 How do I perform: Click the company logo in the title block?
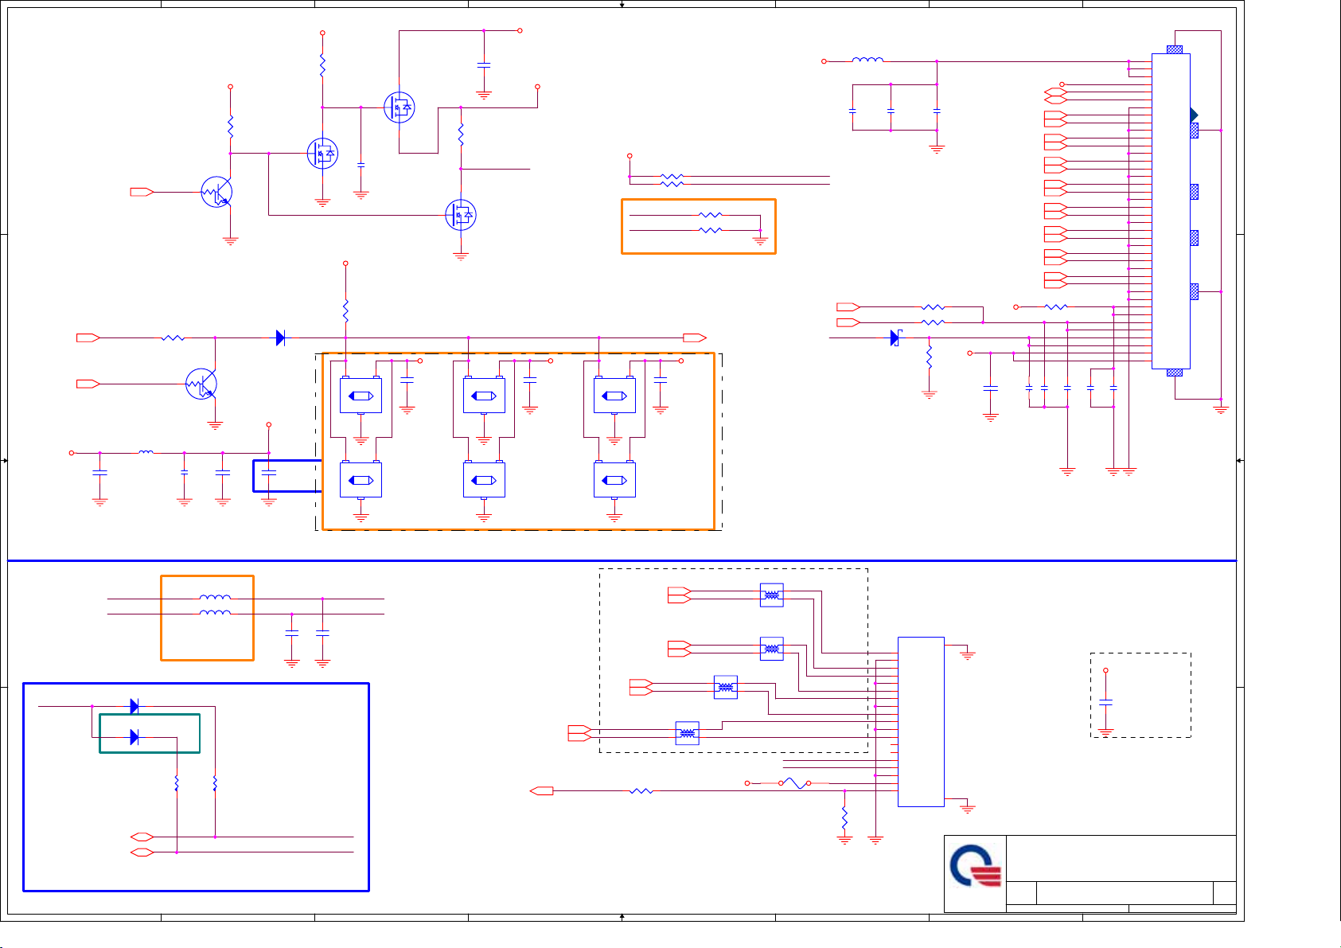pos(975,867)
